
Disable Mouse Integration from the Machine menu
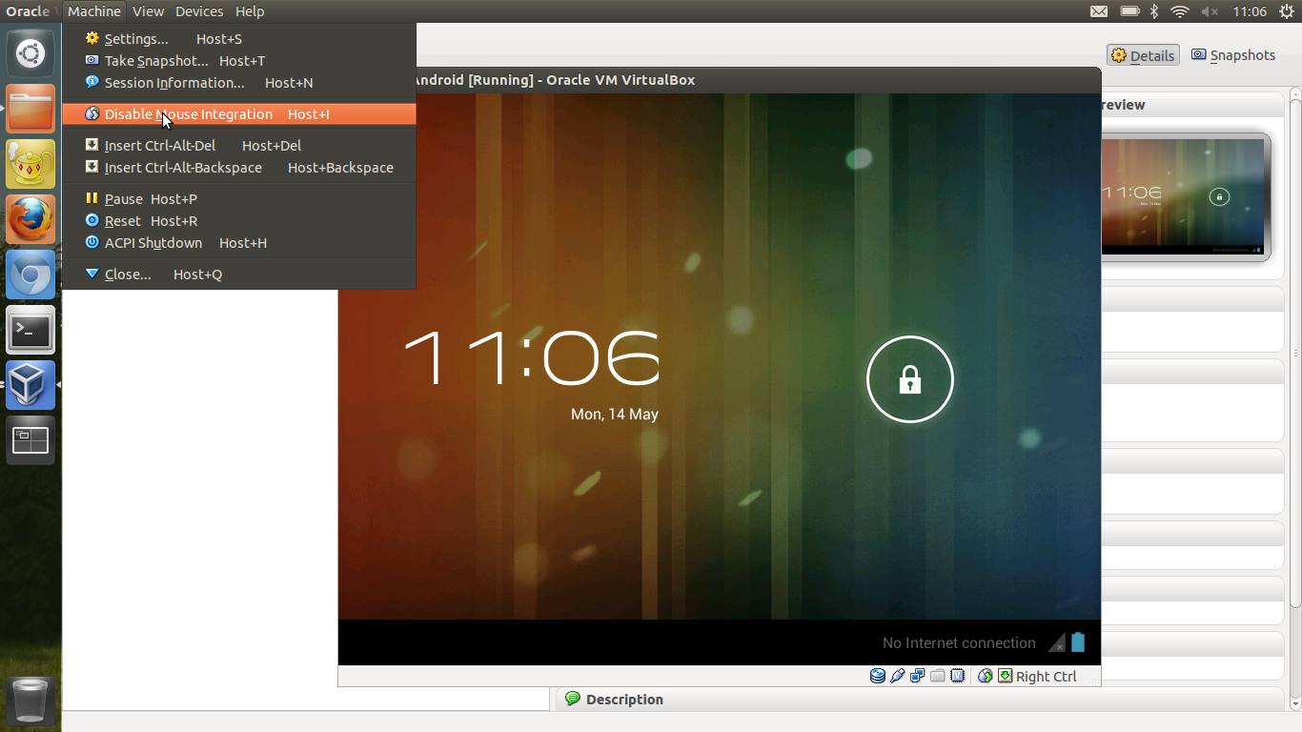tap(189, 114)
